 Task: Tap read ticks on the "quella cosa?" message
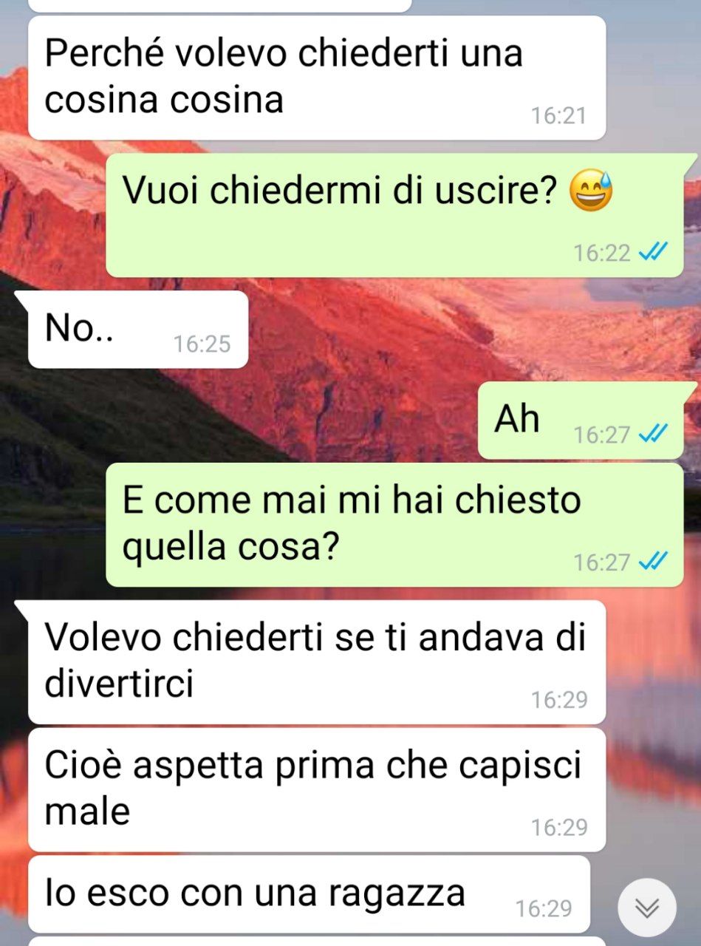tap(652, 562)
